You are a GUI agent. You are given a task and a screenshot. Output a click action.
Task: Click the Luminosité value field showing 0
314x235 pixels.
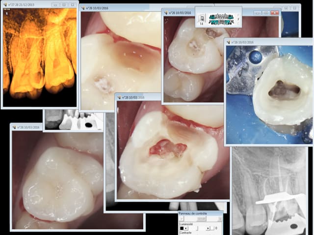(216, 229)
